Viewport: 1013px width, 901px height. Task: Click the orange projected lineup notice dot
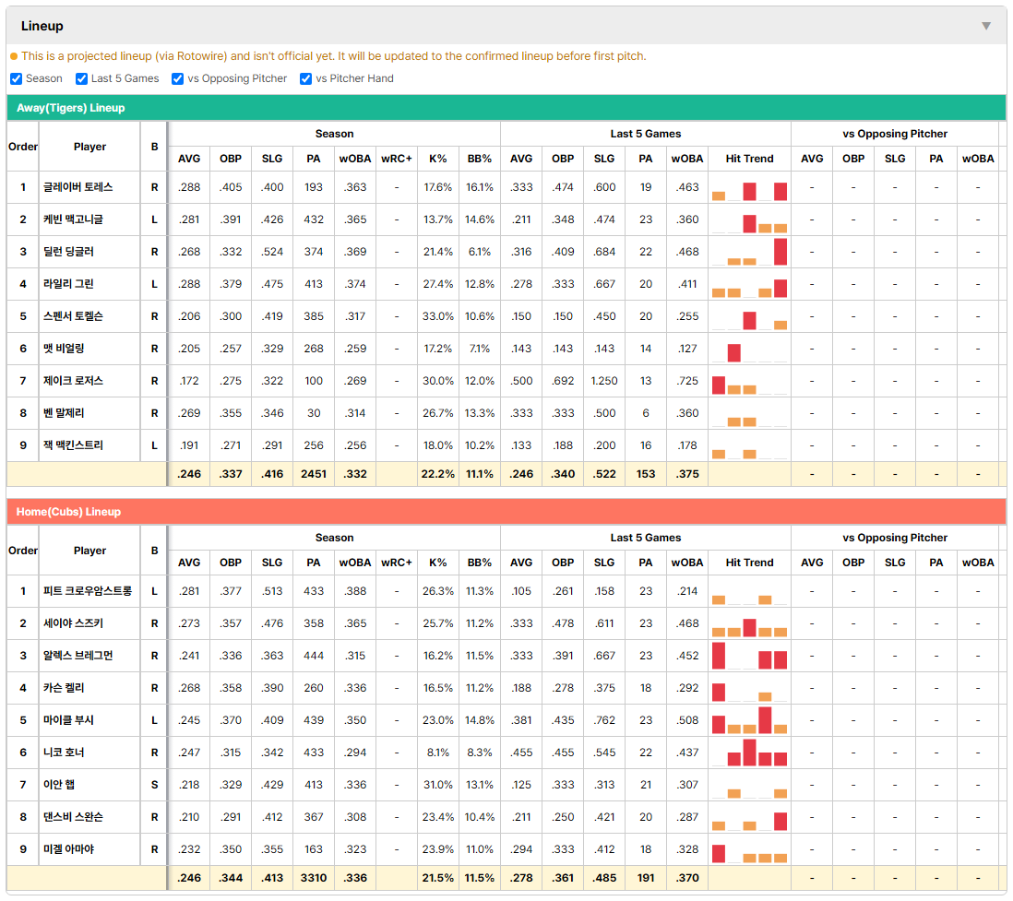14,56
